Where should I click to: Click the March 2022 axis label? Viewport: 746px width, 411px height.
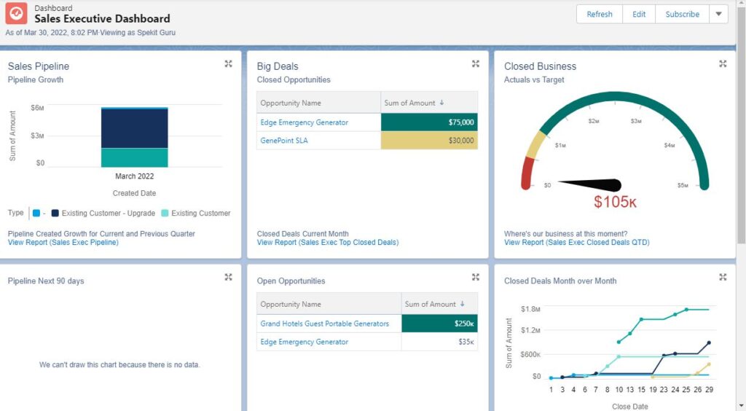(x=135, y=176)
